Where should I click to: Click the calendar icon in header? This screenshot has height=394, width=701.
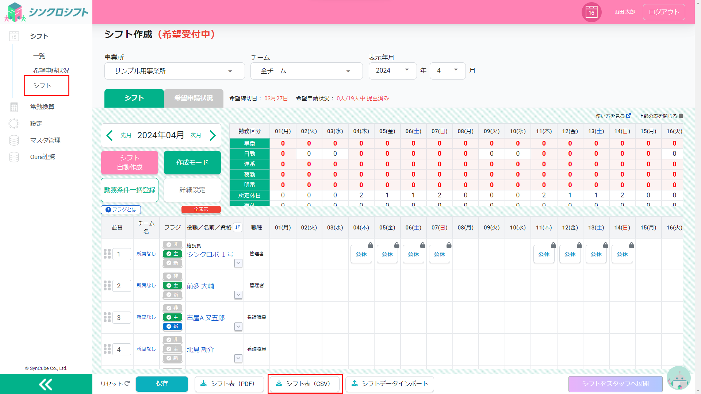591,12
